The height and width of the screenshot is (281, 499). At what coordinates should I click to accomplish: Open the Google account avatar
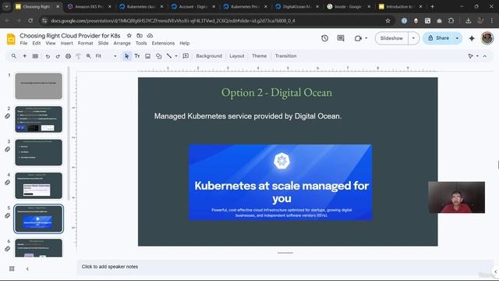(487, 38)
